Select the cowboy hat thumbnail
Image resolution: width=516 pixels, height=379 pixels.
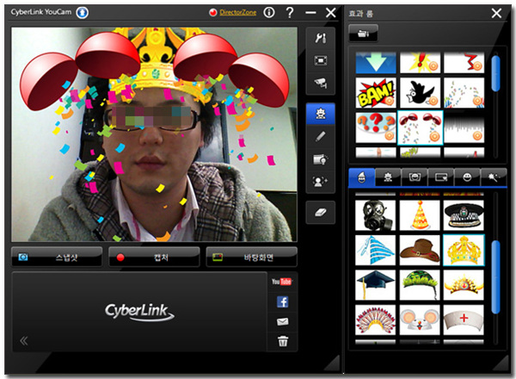coord(420,250)
